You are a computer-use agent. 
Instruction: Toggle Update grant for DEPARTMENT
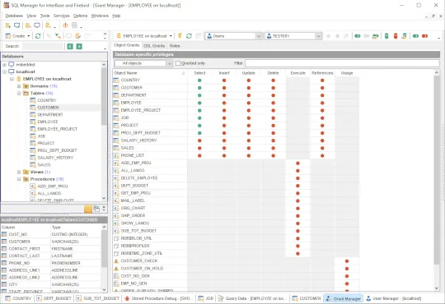point(249,95)
